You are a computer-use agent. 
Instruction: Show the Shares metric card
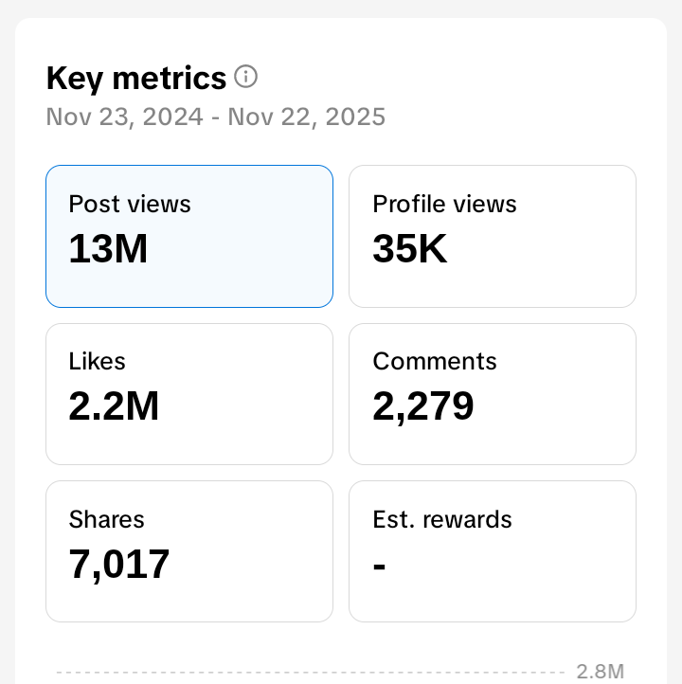[x=189, y=551]
